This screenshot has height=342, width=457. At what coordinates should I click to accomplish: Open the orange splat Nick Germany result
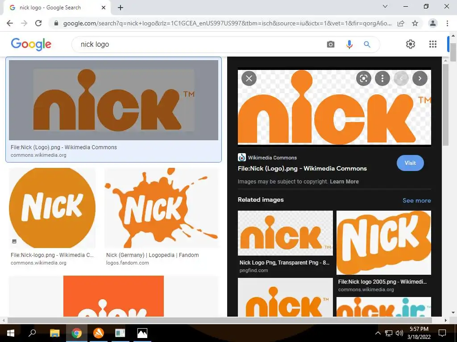tap(161, 208)
